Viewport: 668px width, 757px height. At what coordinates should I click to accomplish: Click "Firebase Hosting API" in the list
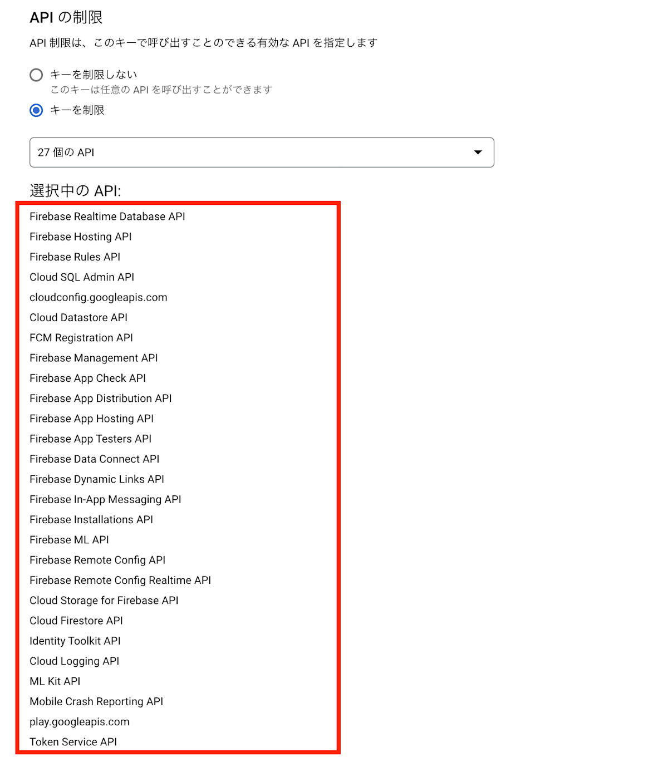81,237
